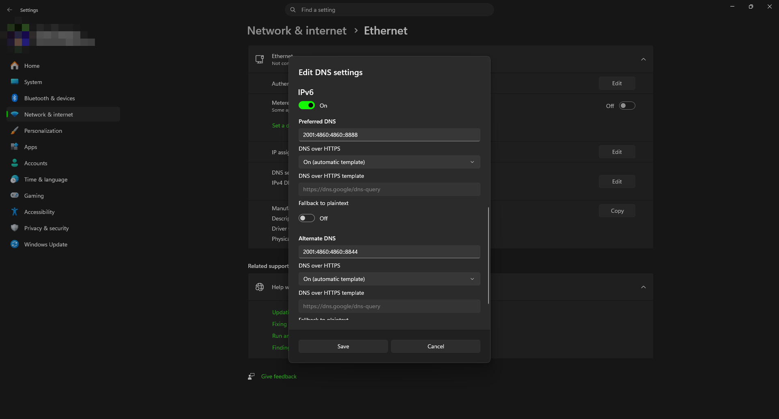Click the search magnifier icon
Image resolution: width=779 pixels, height=419 pixels.
click(293, 10)
